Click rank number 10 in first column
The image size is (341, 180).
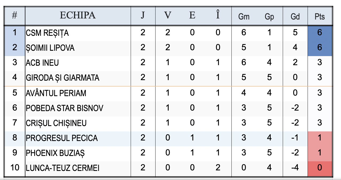[15, 168]
